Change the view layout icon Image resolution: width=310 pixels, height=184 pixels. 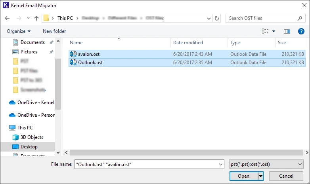pos(265,31)
